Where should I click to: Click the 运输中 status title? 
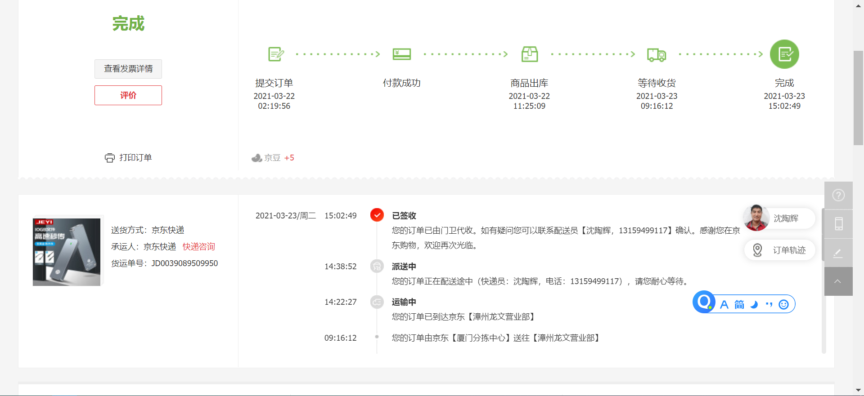coord(404,302)
